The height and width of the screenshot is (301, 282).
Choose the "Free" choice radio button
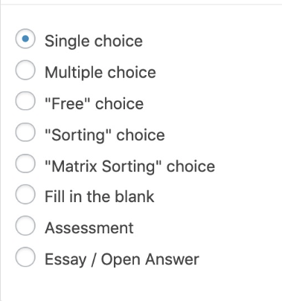click(25, 101)
